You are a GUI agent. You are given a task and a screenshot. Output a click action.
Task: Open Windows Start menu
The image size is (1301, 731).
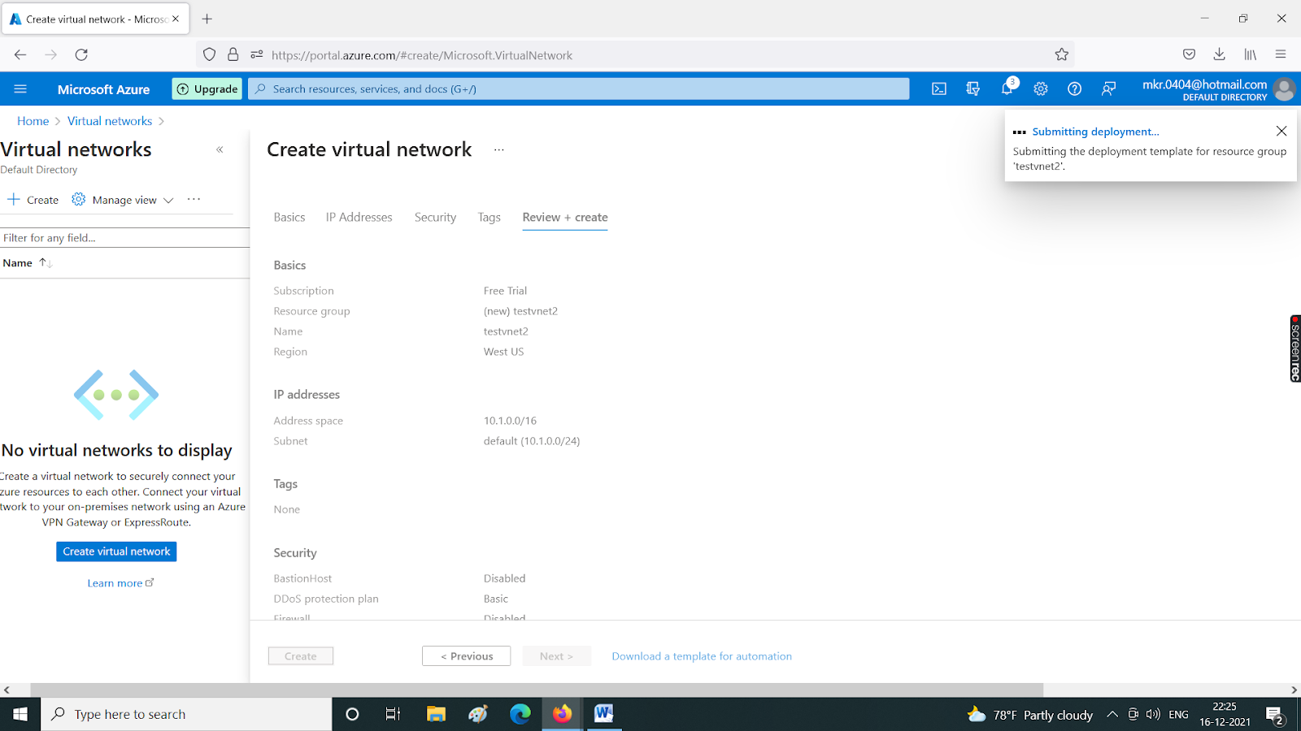click(x=20, y=714)
